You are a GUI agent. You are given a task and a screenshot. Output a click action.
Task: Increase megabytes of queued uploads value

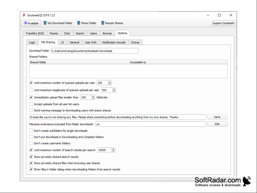114,89
